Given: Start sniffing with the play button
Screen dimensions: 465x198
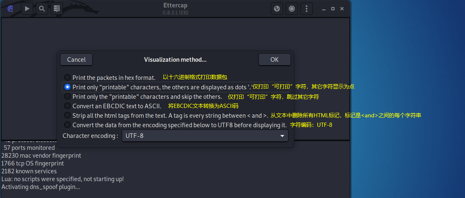Looking at the screenshot, I should click(x=27, y=9).
